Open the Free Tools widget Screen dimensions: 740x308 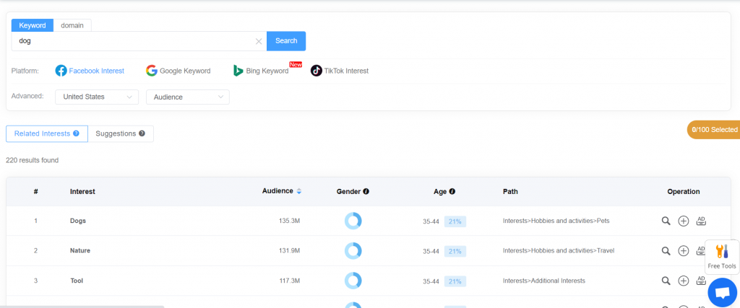(x=722, y=257)
